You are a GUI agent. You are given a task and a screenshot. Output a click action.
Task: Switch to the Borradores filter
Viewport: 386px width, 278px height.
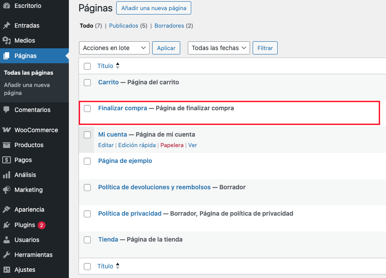pyautogui.click(x=169, y=25)
